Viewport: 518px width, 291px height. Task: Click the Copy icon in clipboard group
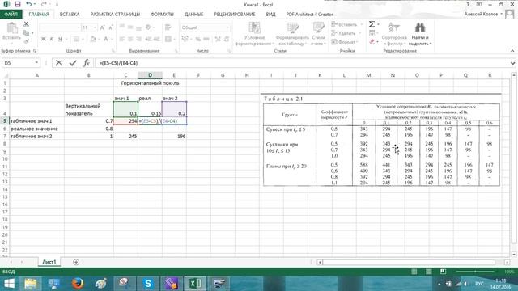point(26,32)
